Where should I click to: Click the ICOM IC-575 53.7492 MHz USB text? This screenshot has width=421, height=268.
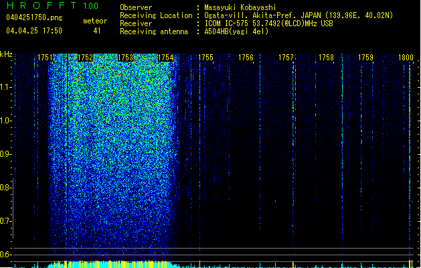(x=269, y=23)
